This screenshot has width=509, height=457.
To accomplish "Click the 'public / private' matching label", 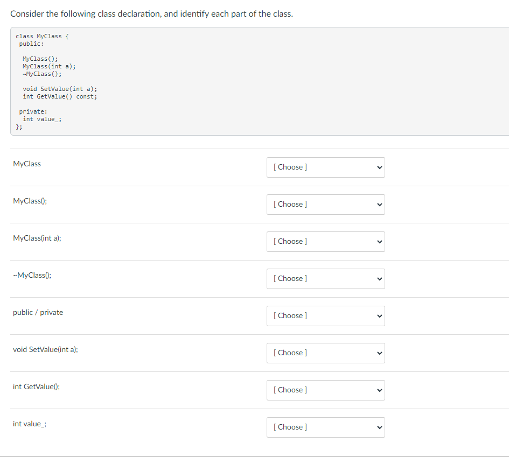I will 38,312.
